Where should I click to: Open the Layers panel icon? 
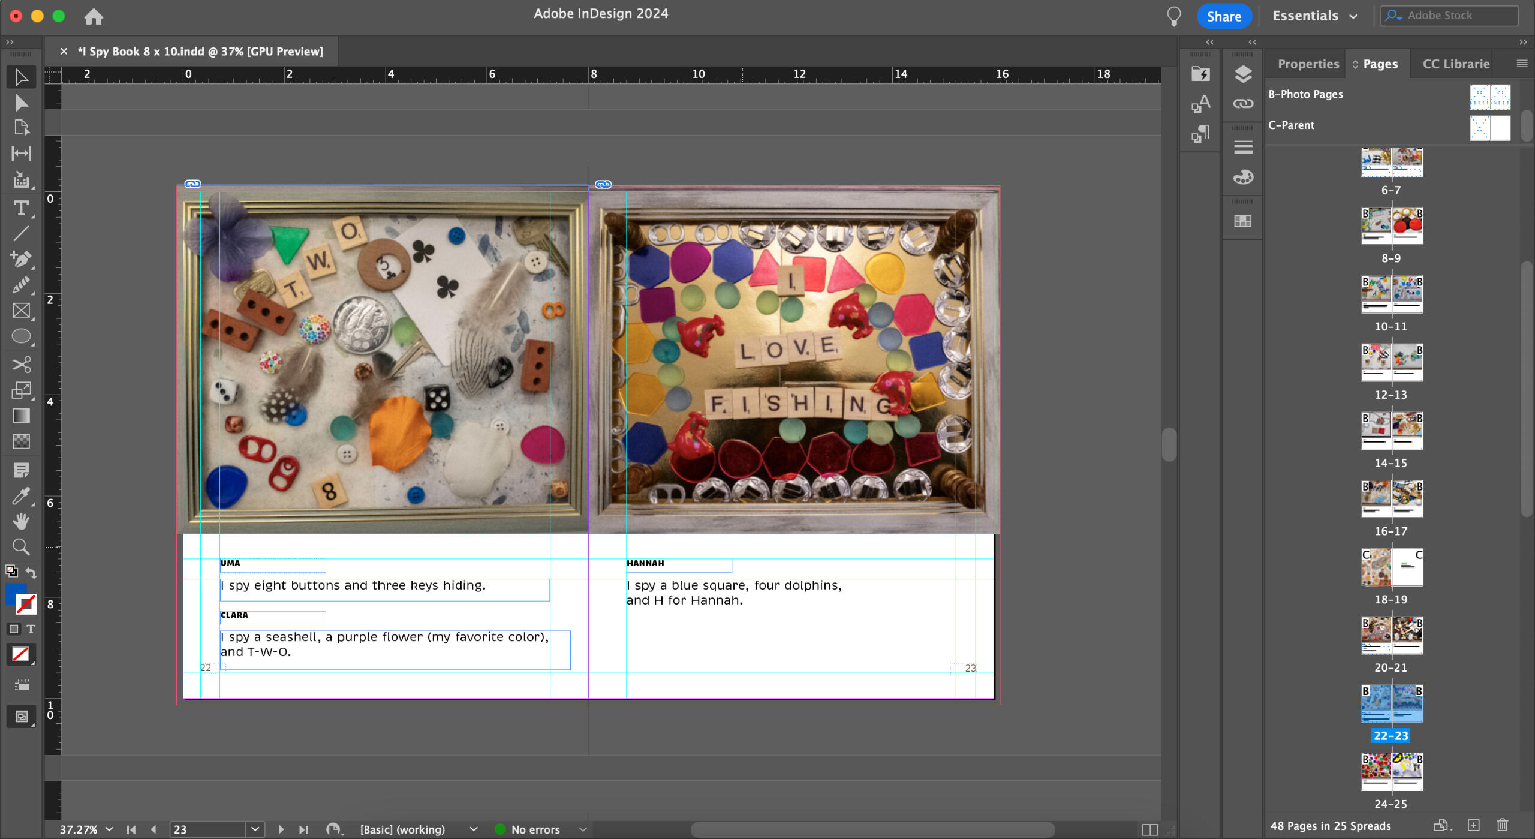click(1243, 74)
